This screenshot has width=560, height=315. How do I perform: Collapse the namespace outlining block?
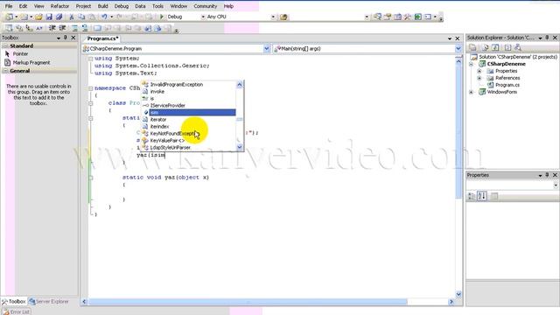pos(91,88)
